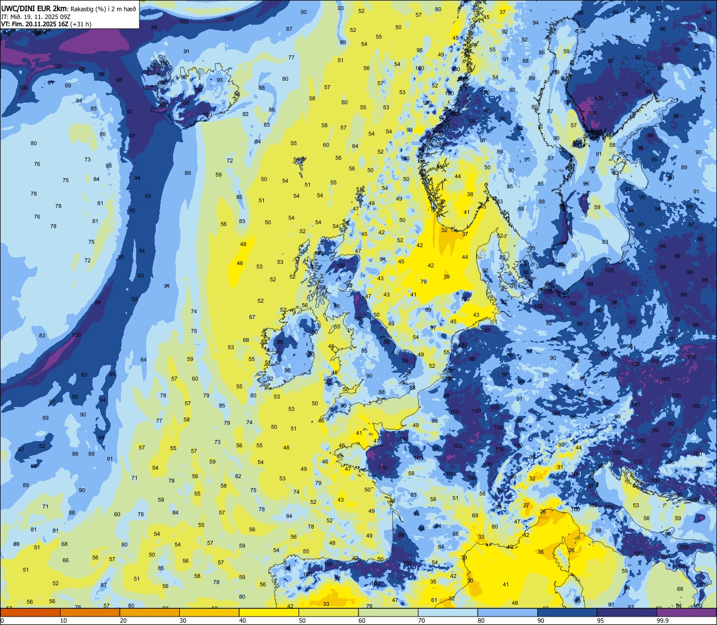Click the legend tick label 40
The image size is (717, 625).
[243, 621]
